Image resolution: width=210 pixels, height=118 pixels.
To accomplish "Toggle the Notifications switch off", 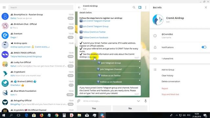I will pos(204,47).
